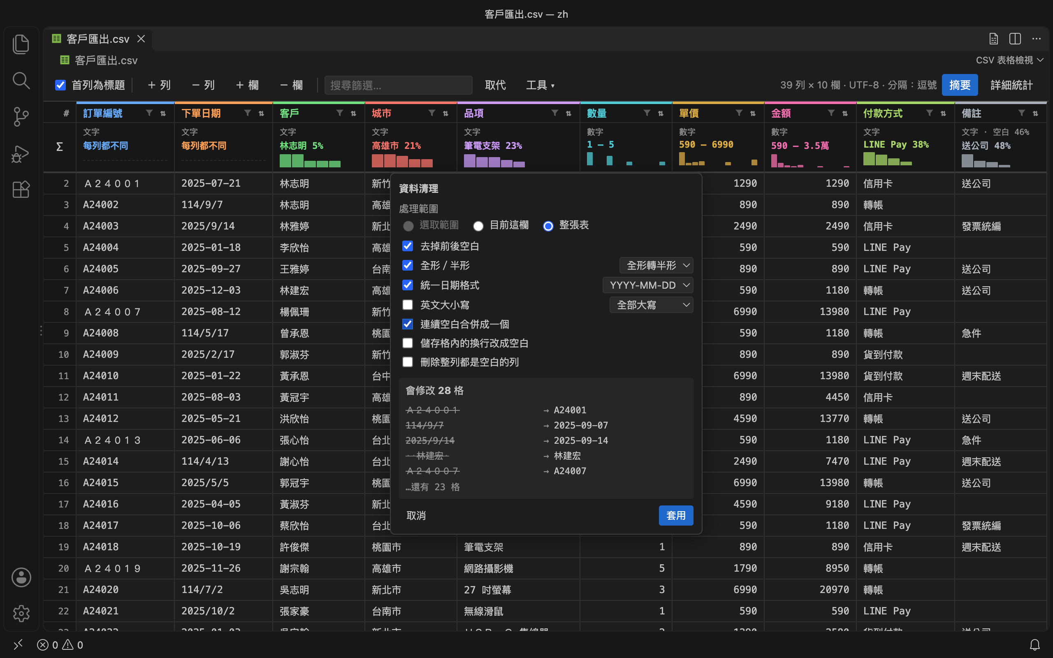Screen dimensions: 1053x658
Task: Click the split editor icon
Action: tap(1015, 39)
